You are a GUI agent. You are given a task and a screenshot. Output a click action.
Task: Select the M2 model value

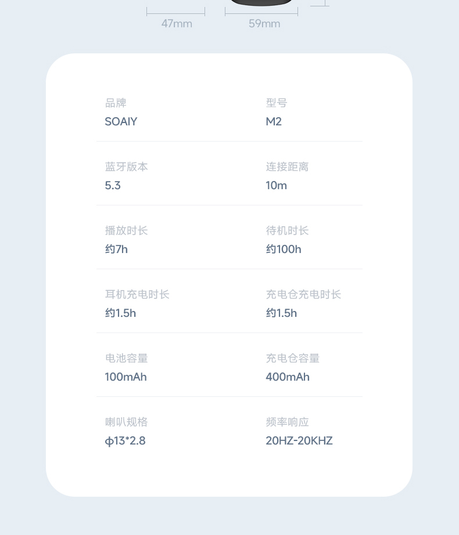(274, 121)
